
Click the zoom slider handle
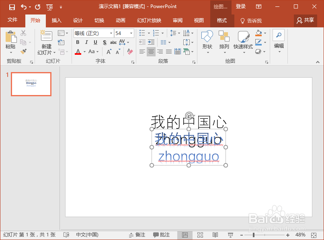tap(254, 235)
